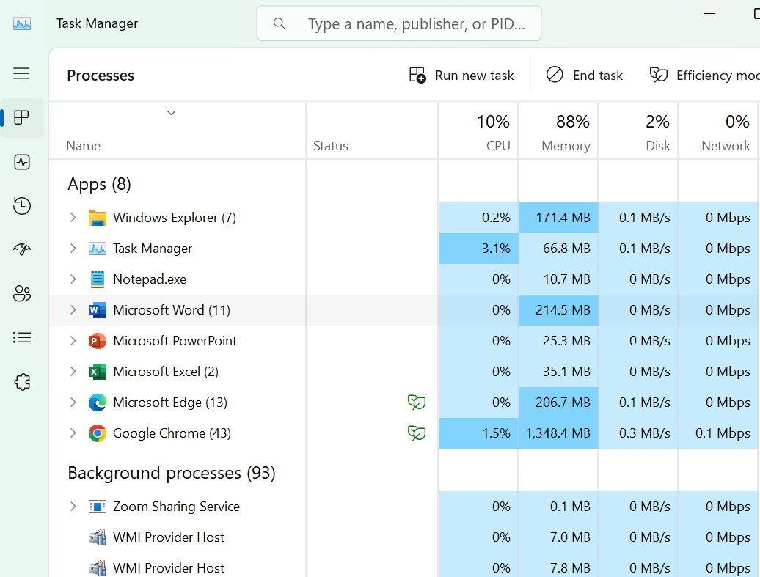Click Chrome's 0.1 Mbps network value

718,433
